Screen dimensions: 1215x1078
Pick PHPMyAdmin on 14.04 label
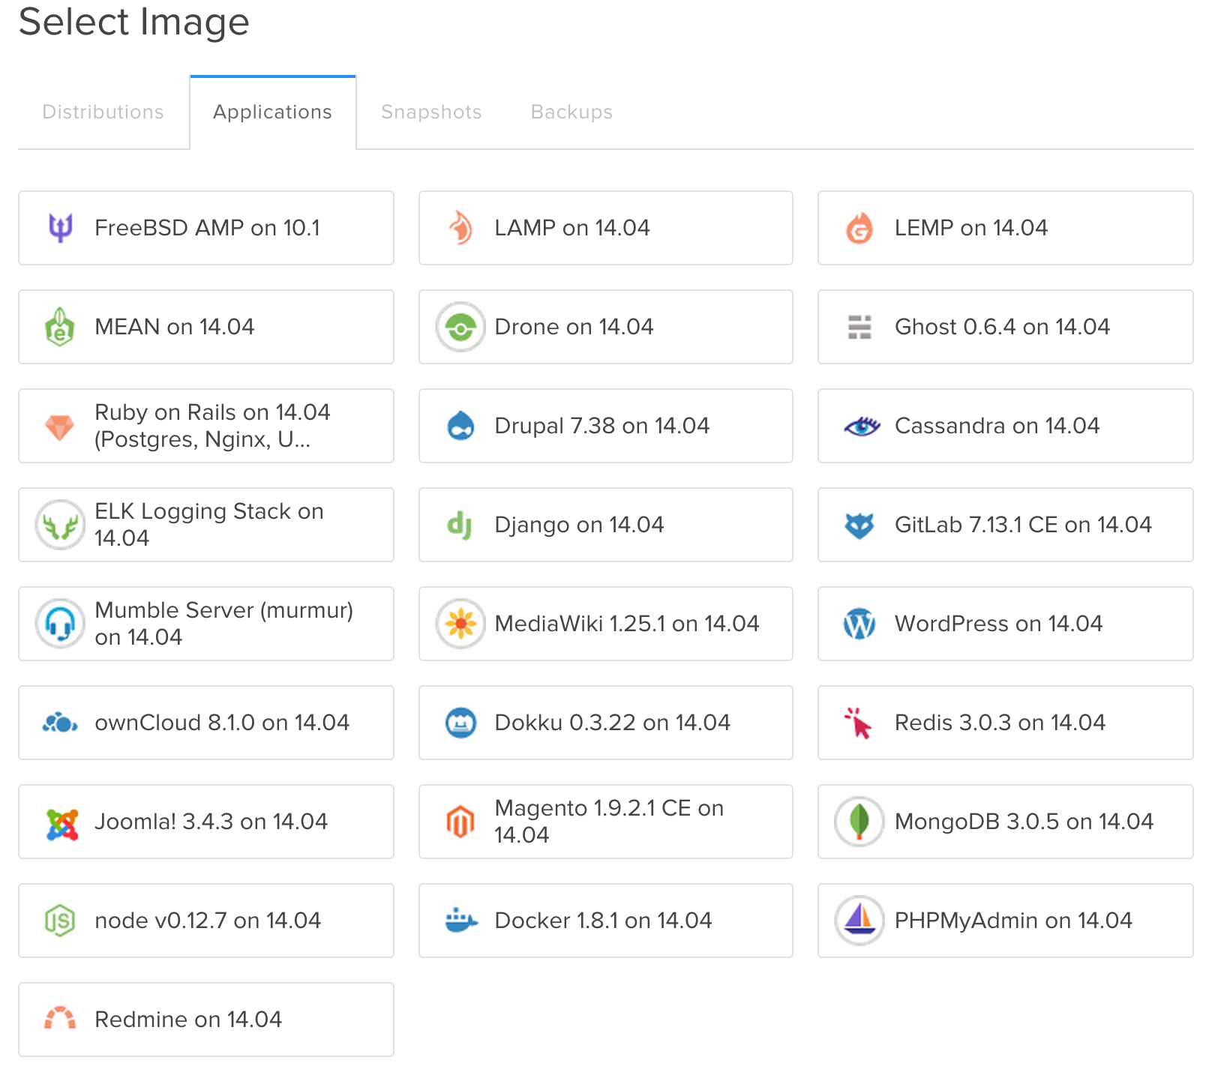[x=1014, y=921]
